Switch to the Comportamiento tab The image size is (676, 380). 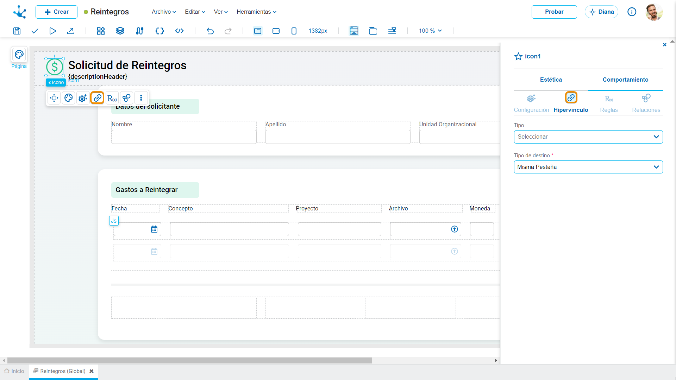click(625, 80)
